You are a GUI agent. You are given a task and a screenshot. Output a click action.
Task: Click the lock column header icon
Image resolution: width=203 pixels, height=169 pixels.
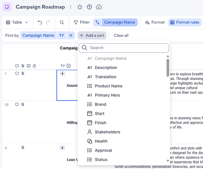click(34, 66)
